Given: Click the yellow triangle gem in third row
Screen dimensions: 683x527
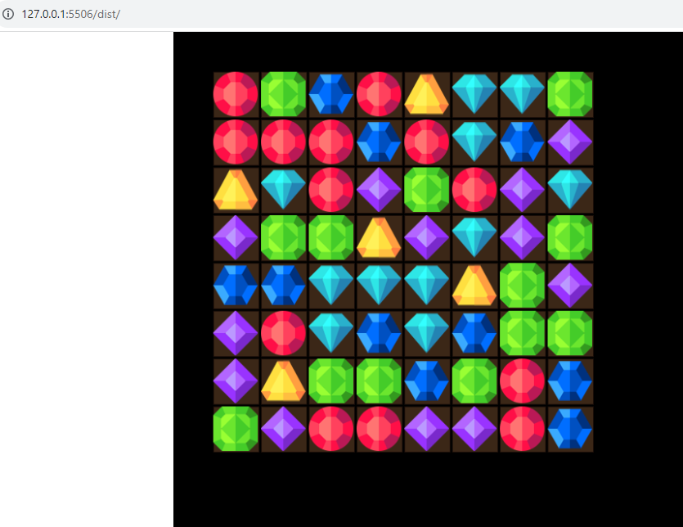Looking at the screenshot, I should pyautogui.click(x=236, y=190).
